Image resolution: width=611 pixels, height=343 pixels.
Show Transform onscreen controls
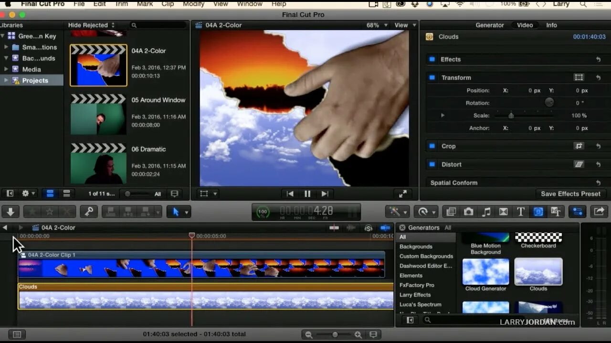tap(579, 77)
